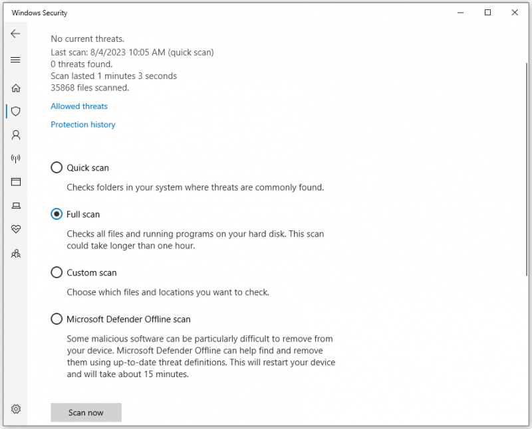Open Device performance & health heart icon
Screen dimensions: 532x429
16,229
